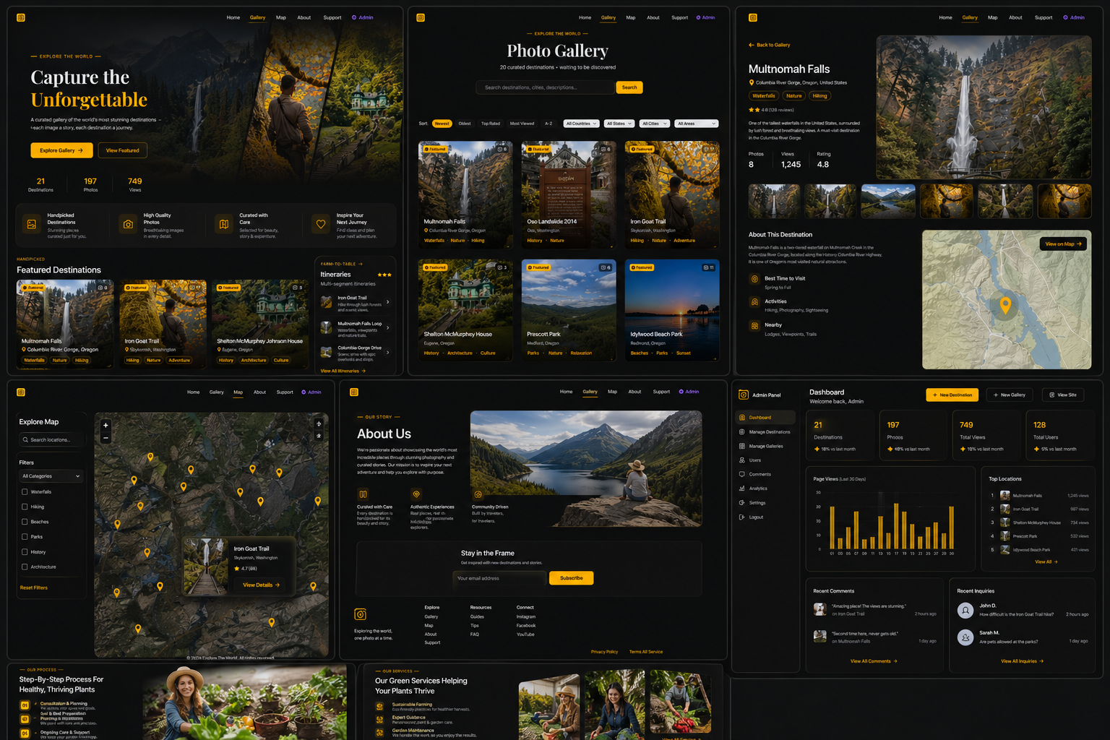Image resolution: width=1110 pixels, height=740 pixels.
Task: Open the All States dropdown
Action: (619, 124)
